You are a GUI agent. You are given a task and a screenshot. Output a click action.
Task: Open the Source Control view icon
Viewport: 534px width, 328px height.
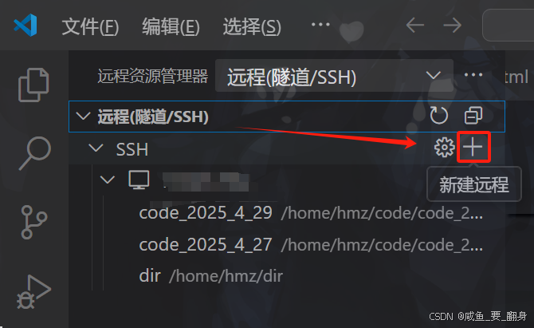click(x=33, y=222)
